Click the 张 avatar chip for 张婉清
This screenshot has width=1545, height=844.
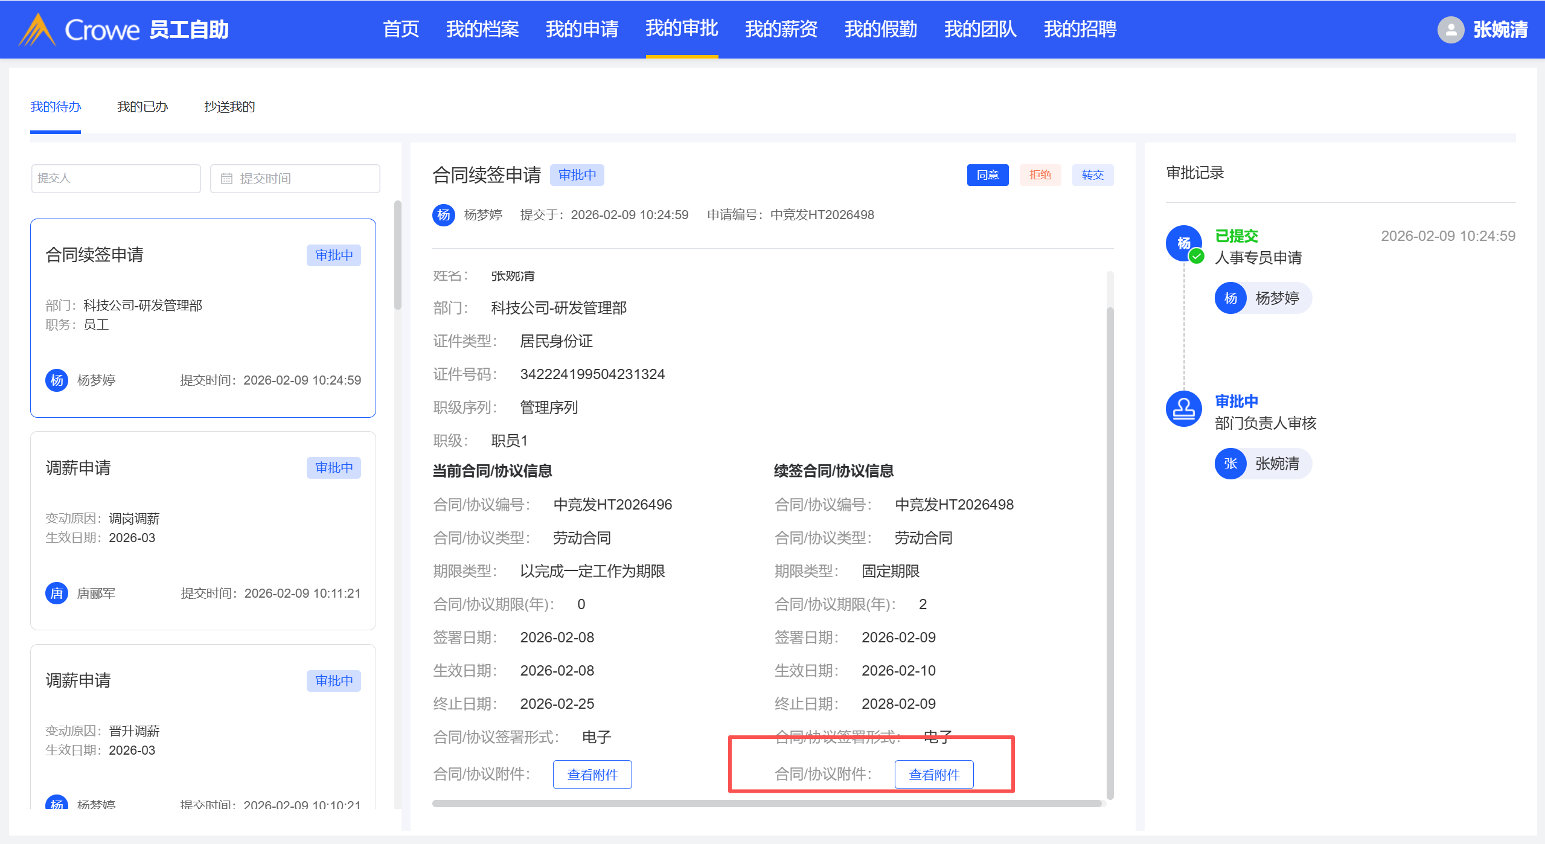click(1230, 464)
